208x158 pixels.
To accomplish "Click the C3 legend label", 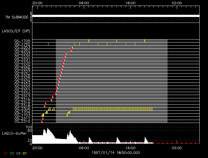I will tap(18, 153).
